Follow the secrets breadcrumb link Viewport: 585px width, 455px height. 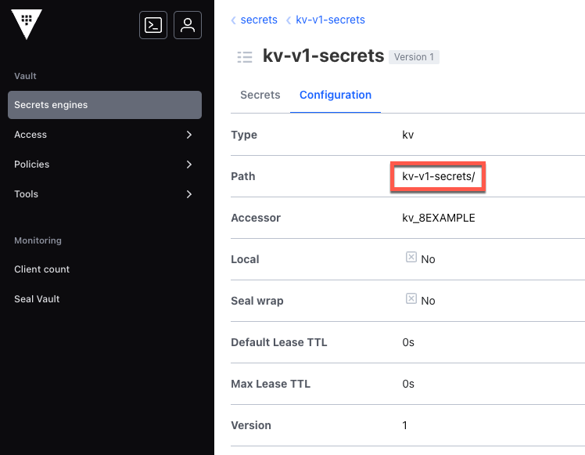(259, 20)
